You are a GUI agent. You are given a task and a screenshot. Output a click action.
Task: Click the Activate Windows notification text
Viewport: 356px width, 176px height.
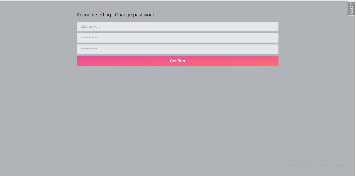click(x=310, y=160)
